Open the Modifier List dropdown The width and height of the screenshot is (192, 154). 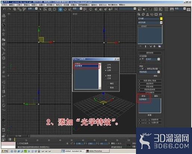coord(161,22)
